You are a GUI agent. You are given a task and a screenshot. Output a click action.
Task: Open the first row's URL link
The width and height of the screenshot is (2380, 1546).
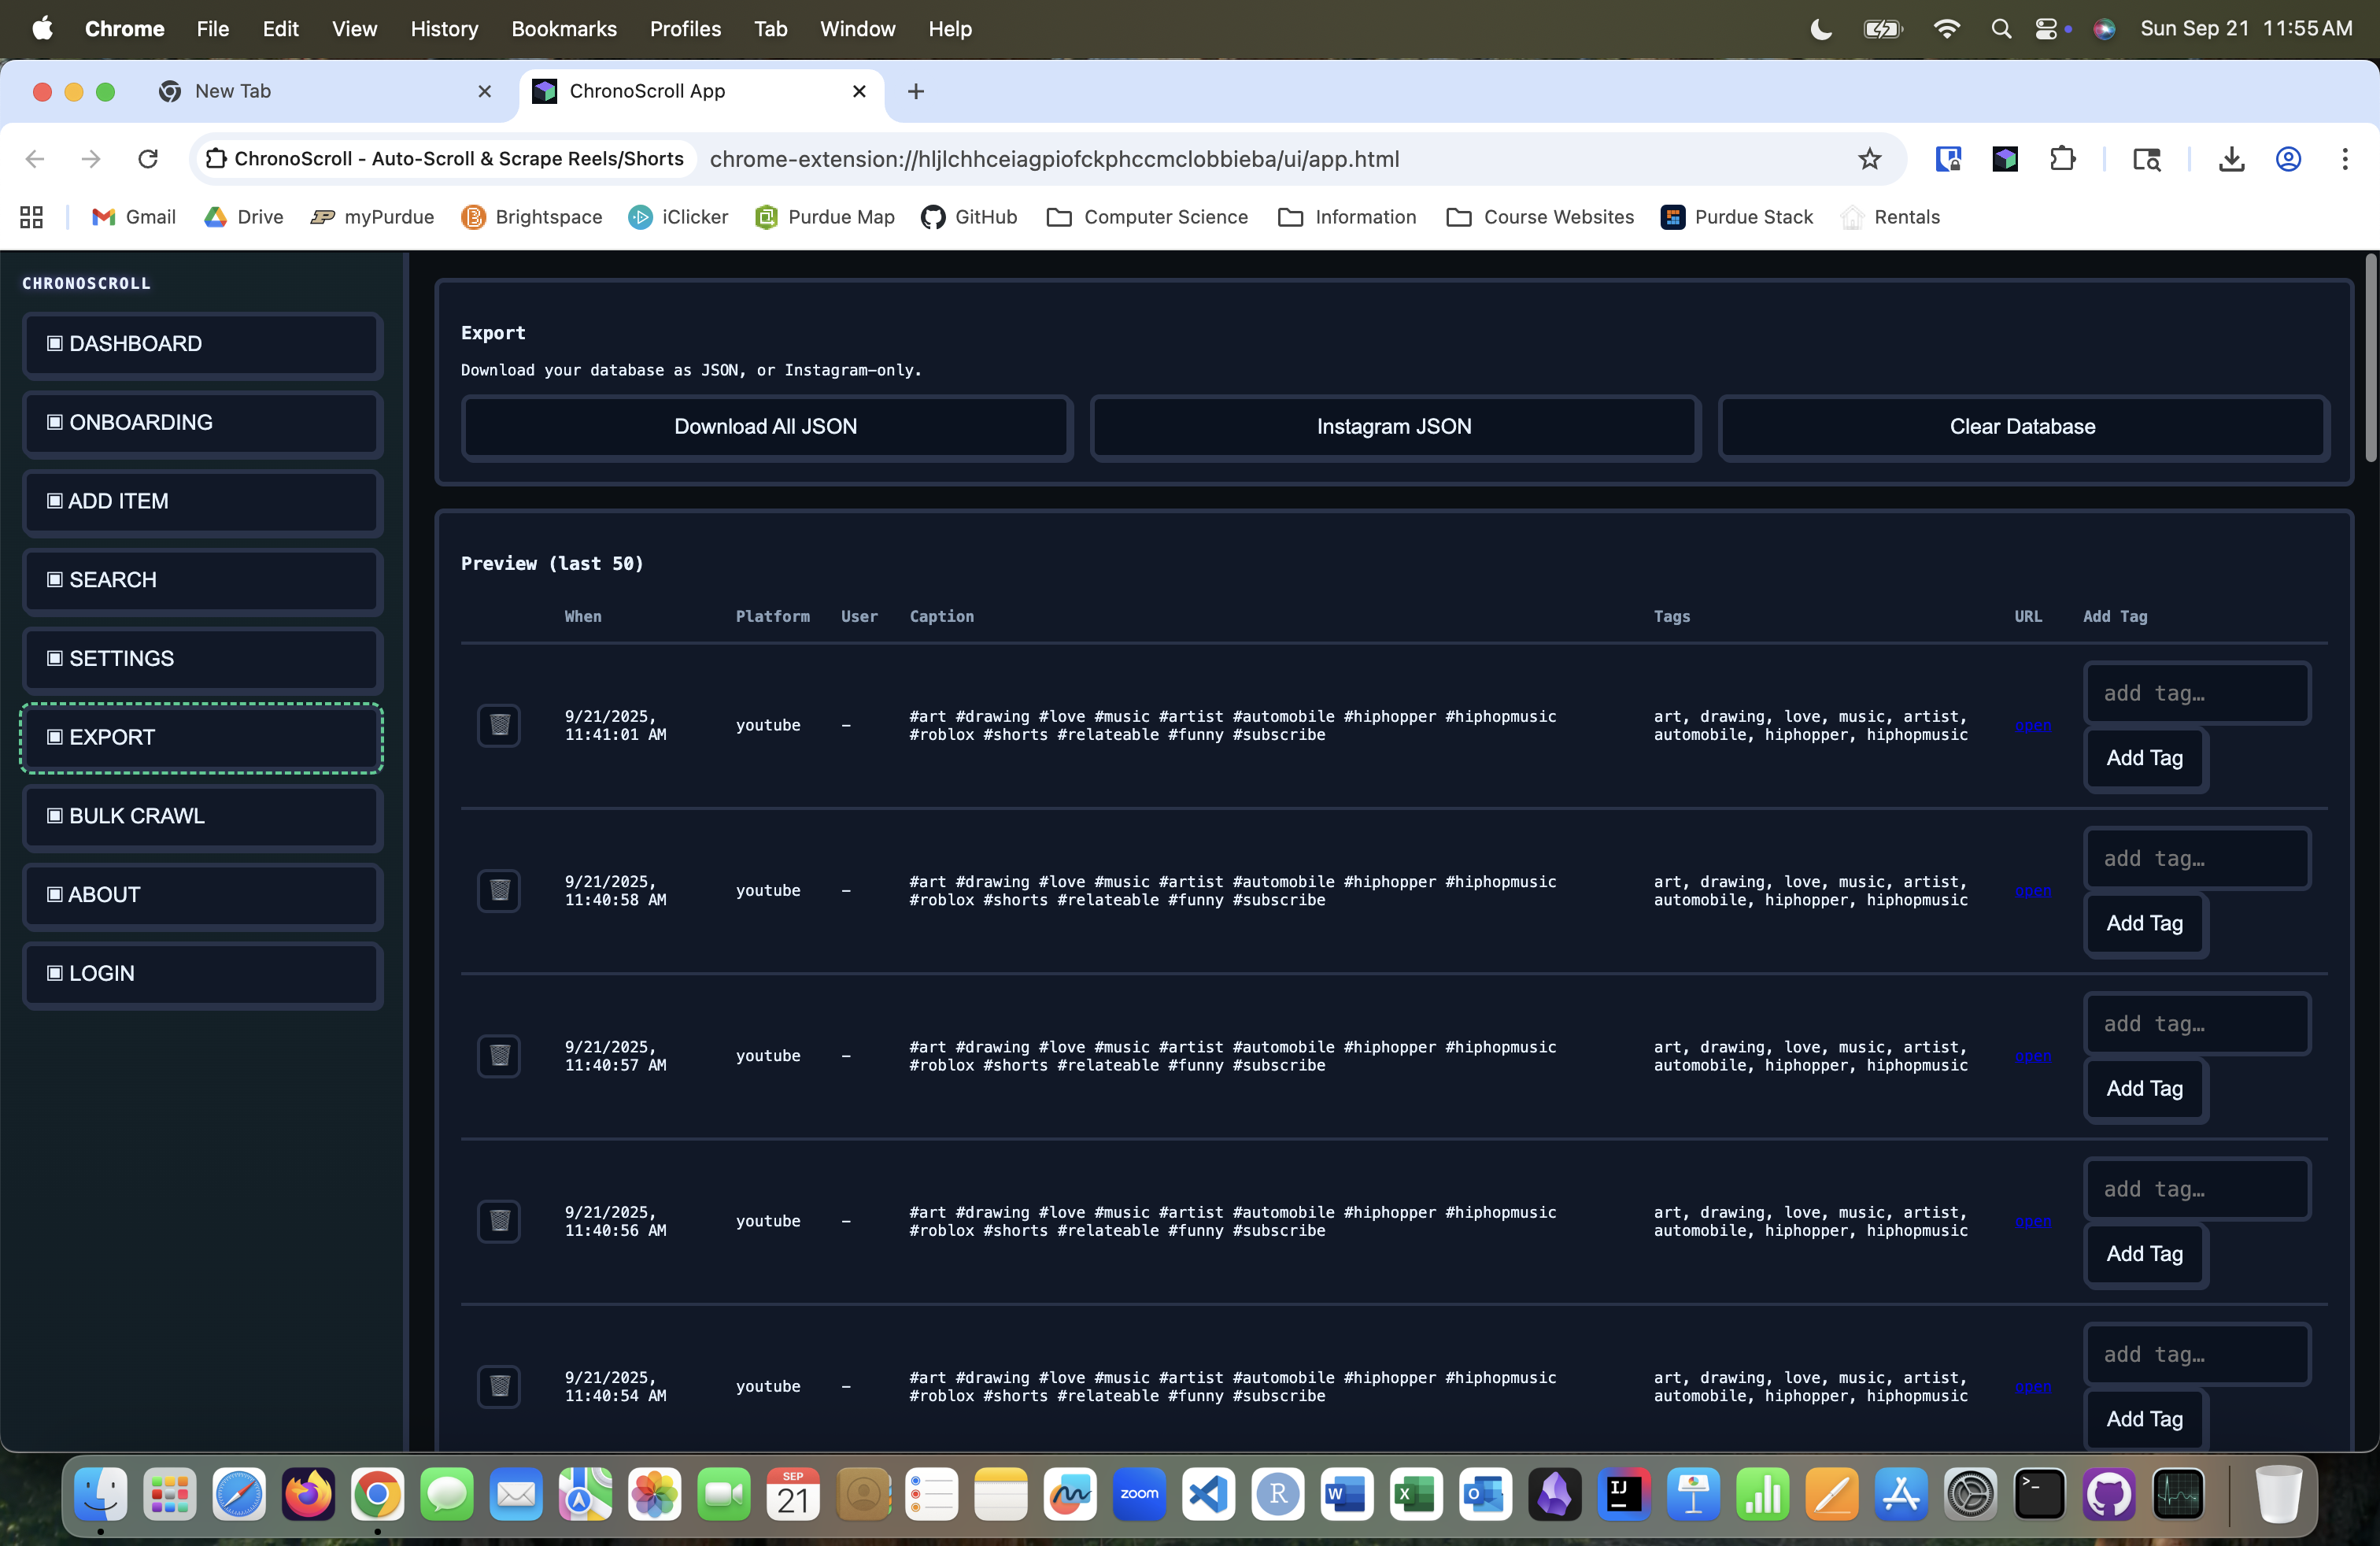[x=2032, y=726]
